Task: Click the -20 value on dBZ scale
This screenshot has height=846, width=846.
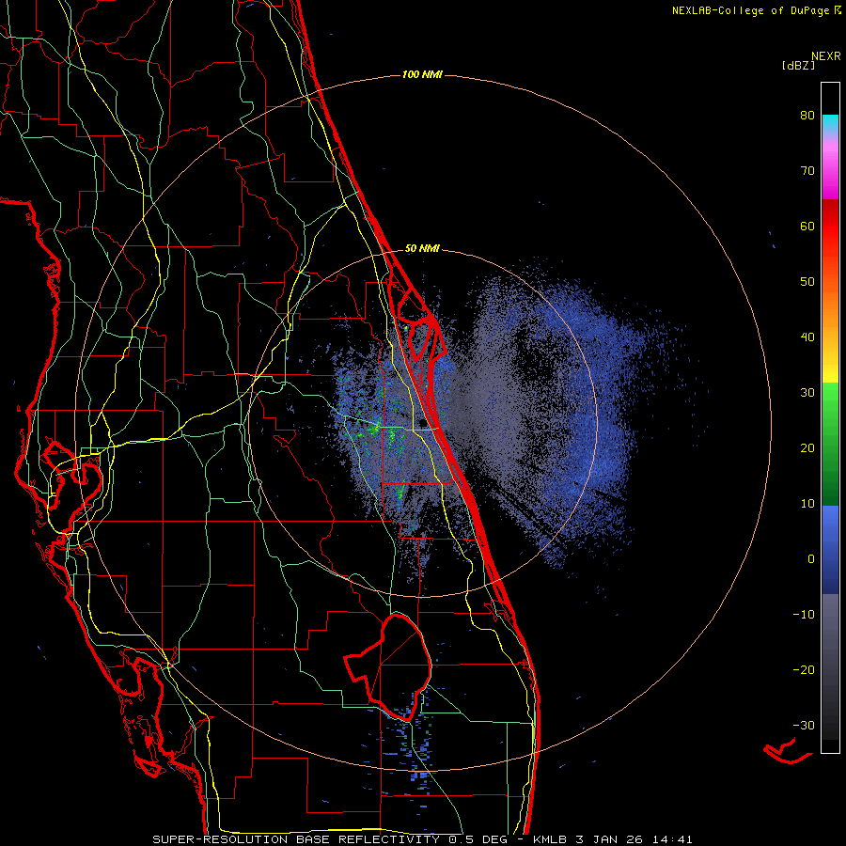Action: [x=804, y=670]
